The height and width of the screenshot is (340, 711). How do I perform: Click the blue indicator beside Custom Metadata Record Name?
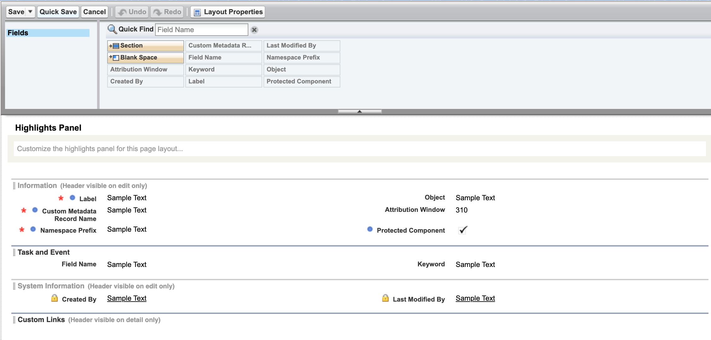click(35, 210)
